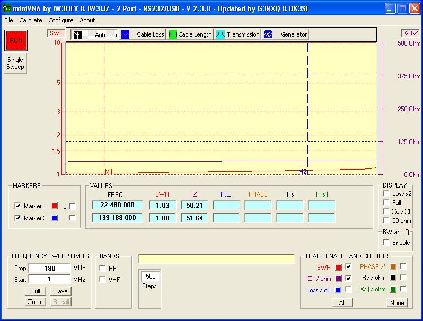Enable BW and Q calculation
Viewport: 423px width, 321px height.
pyautogui.click(x=386, y=242)
